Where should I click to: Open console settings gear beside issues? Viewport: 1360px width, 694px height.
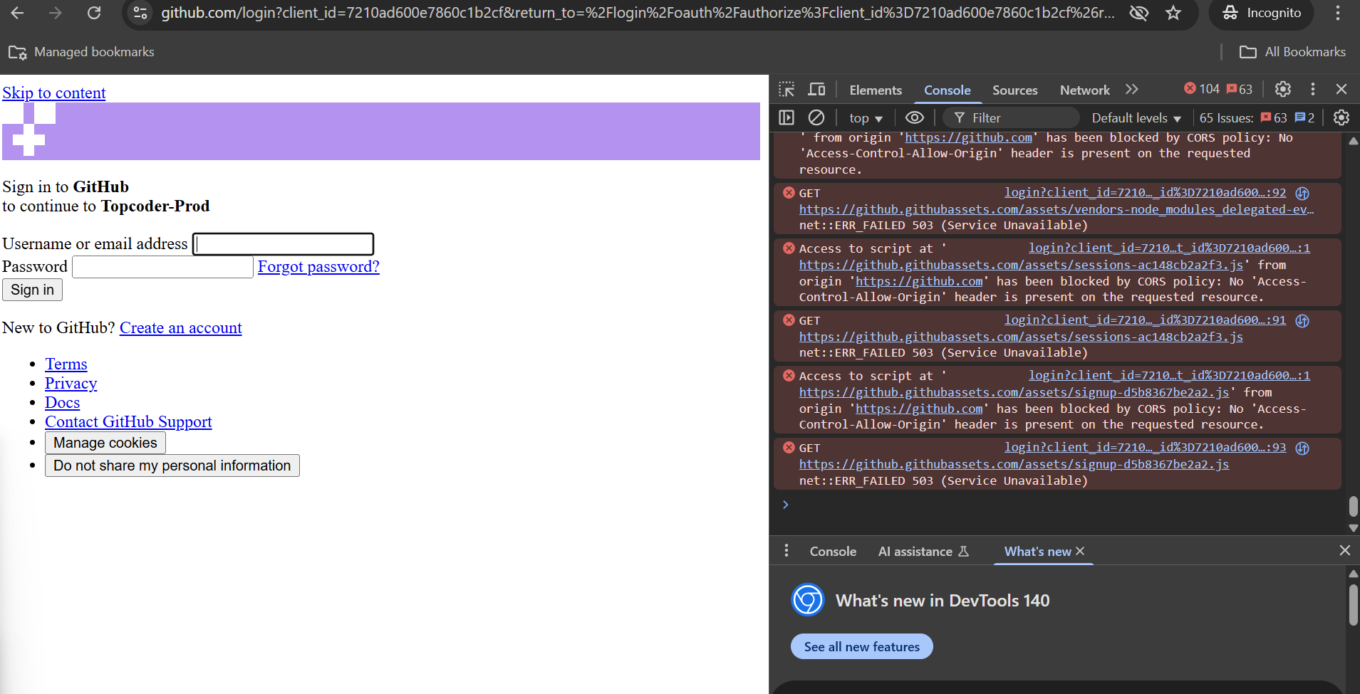tap(1341, 117)
